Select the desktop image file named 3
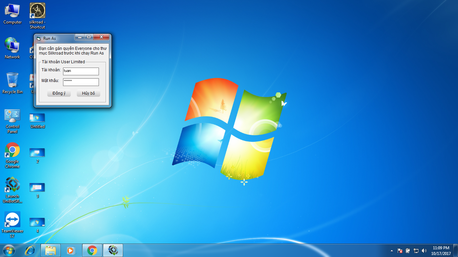This screenshot has width=458, height=257. point(37,190)
